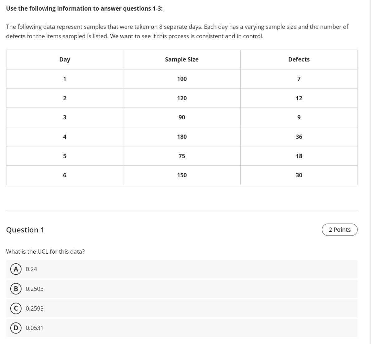374x344 pixels.
Task: Click the defects value 30 cell
Action: click(299, 175)
